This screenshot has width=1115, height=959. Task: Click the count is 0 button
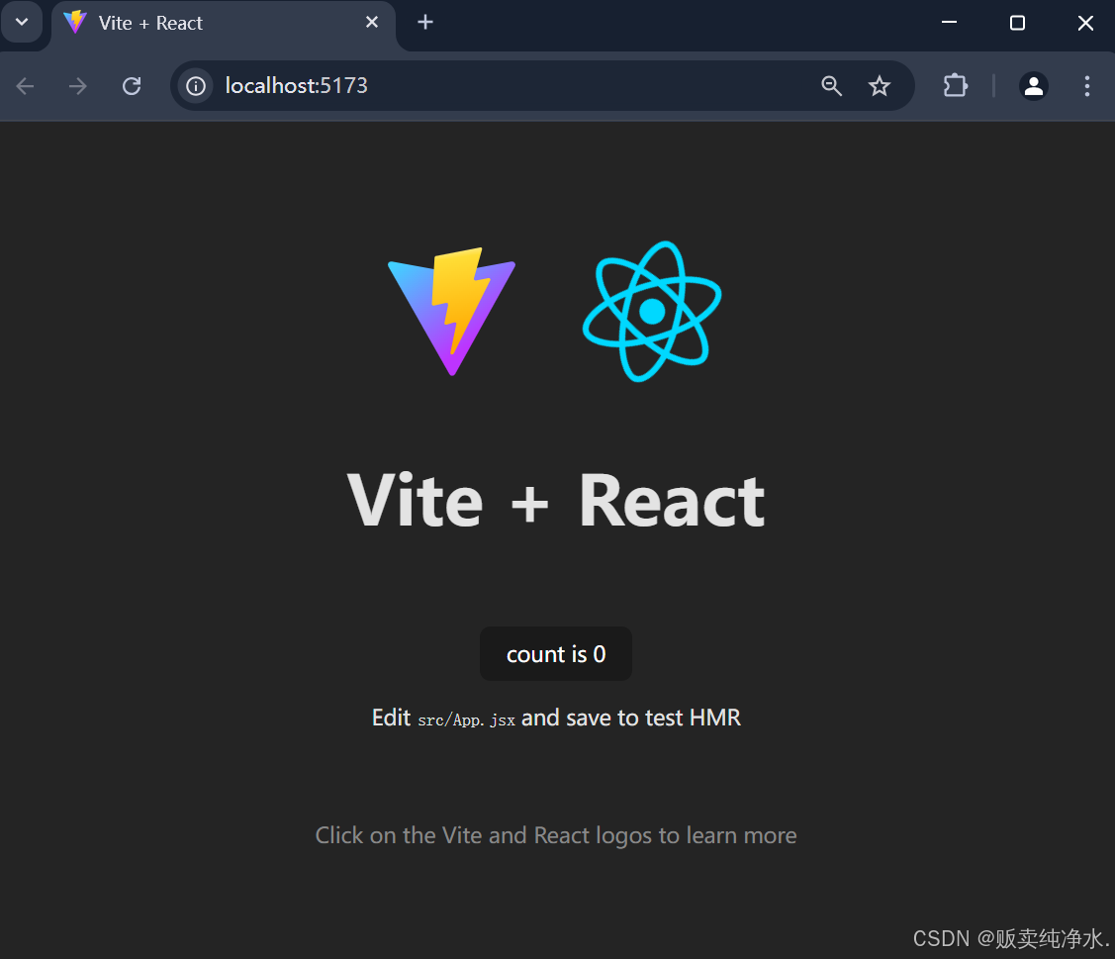tap(556, 654)
